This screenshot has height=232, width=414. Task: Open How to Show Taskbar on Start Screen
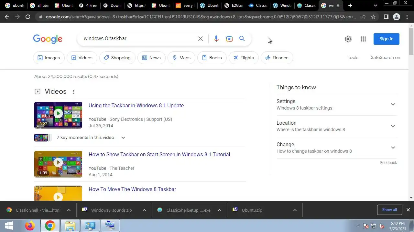[159, 154]
